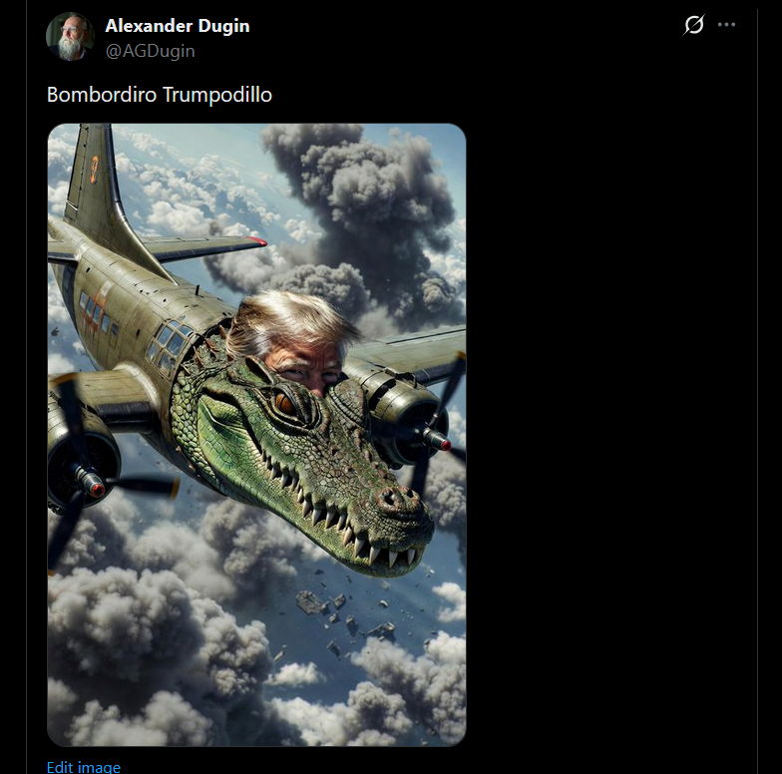Open Alexander Dugin's profile avatar
Viewport: 782px width, 774px height.
70,36
